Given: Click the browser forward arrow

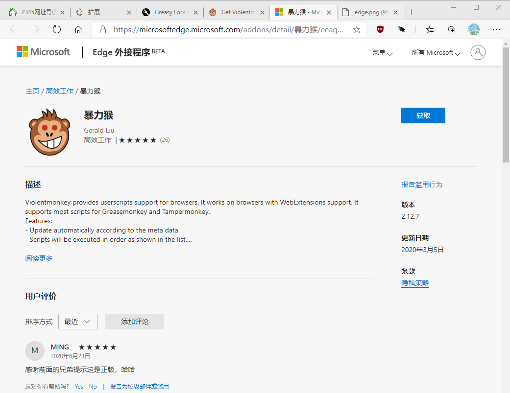Looking at the screenshot, I should point(35,29).
